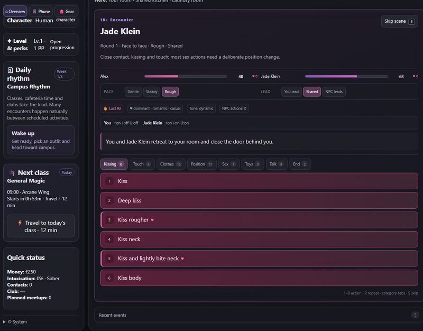Viewport: 423px width, 331px height.
Task: Choose the Kiss action
Action: coord(259,181)
